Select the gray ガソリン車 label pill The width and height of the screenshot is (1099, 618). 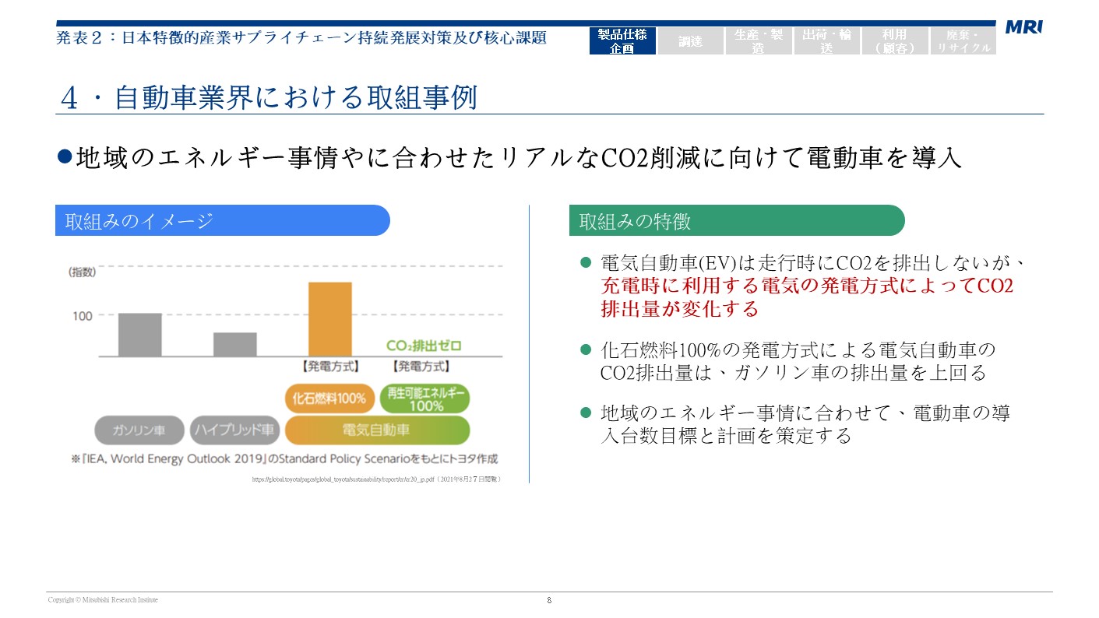[x=139, y=430]
